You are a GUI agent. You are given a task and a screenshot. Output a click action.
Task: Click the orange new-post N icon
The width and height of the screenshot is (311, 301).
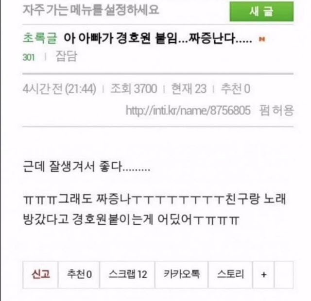tap(262, 39)
